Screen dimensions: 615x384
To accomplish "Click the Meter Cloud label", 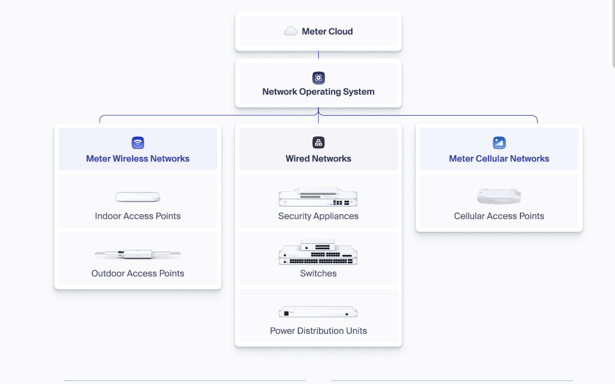I will (x=327, y=31).
